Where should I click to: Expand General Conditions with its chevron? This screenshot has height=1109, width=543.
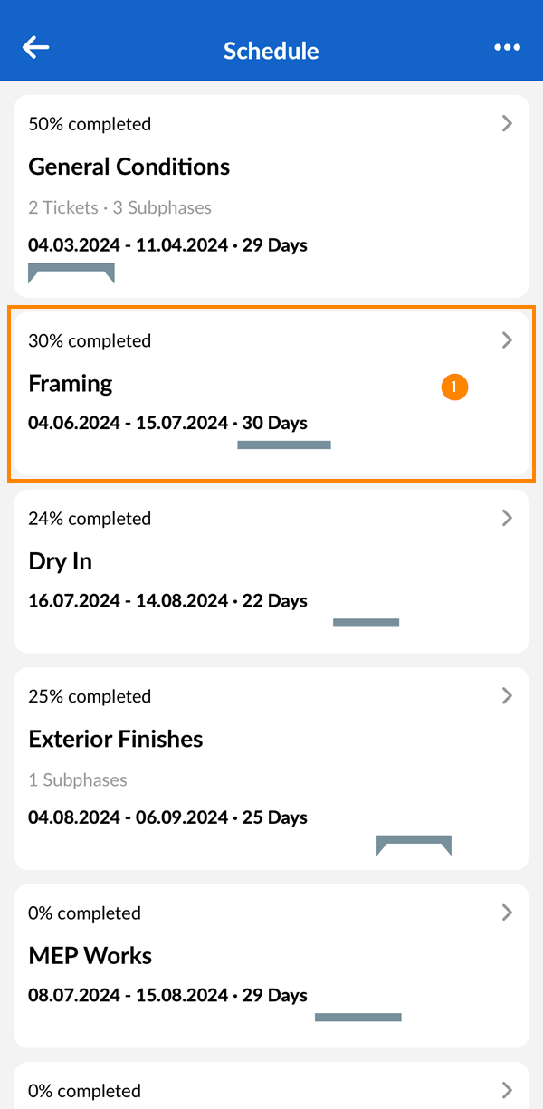coord(507,124)
